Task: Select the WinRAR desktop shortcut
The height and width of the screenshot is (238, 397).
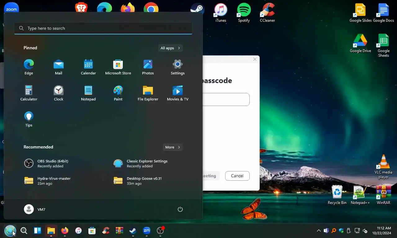Action: click(383, 195)
